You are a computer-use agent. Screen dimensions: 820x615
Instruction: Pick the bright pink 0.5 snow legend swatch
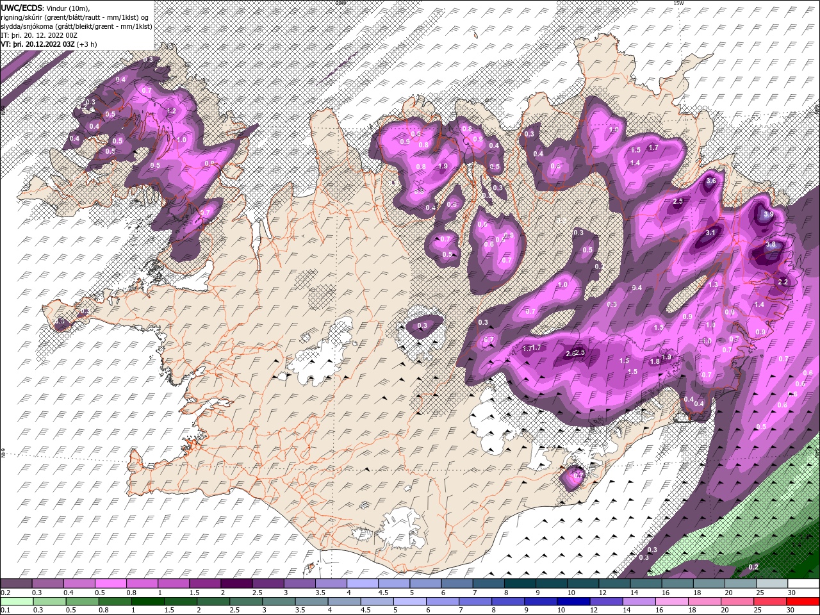(110, 584)
